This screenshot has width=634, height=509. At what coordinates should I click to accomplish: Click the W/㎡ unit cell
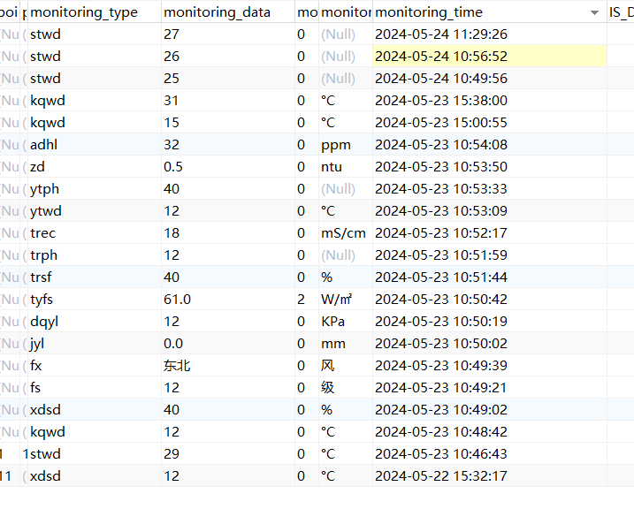[x=337, y=299]
